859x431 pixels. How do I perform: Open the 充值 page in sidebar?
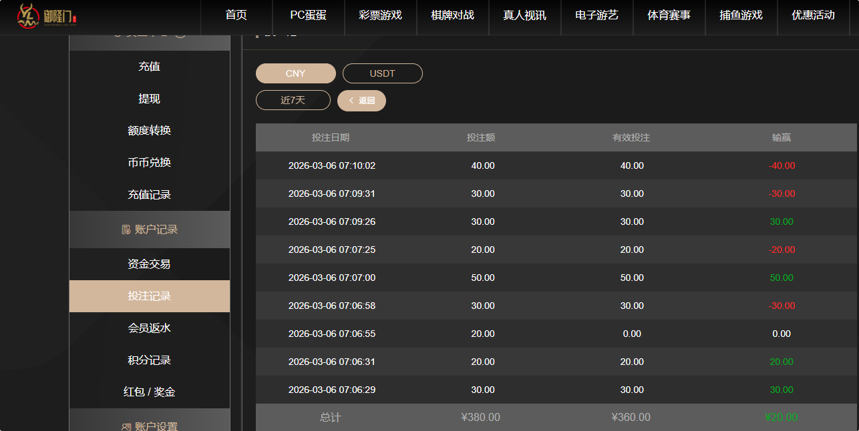click(x=148, y=66)
